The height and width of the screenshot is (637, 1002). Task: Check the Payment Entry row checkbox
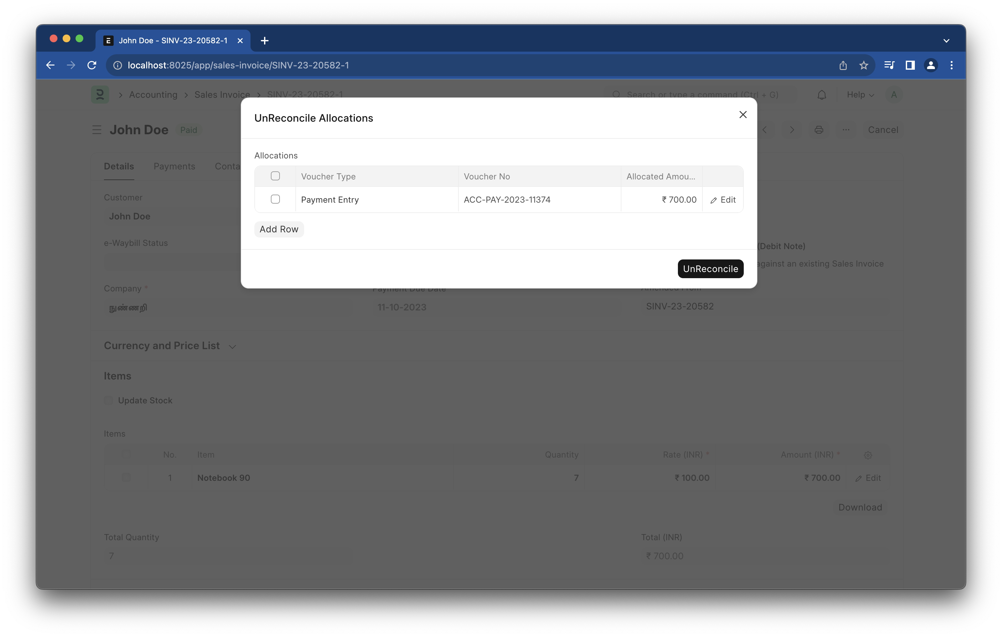pyautogui.click(x=275, y=199)
